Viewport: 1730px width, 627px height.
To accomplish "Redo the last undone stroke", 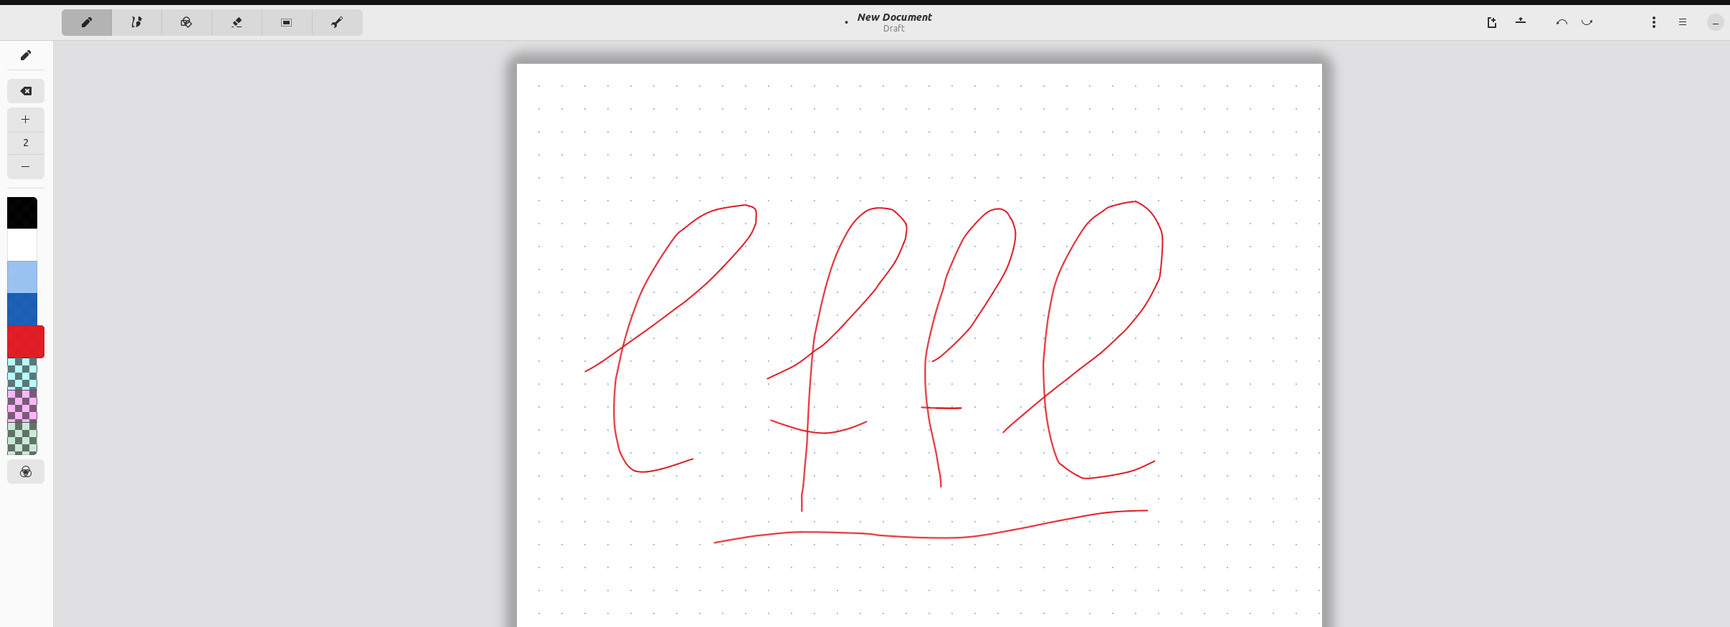I will point(1587,22).
